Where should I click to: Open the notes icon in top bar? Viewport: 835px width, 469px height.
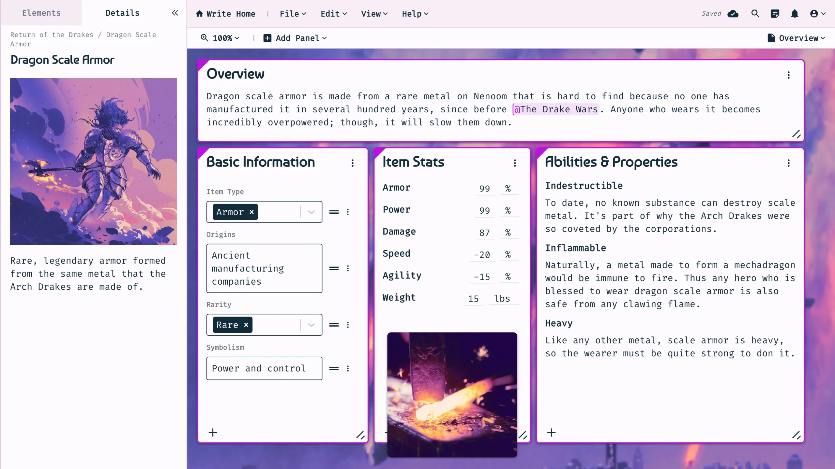(775, 14)
